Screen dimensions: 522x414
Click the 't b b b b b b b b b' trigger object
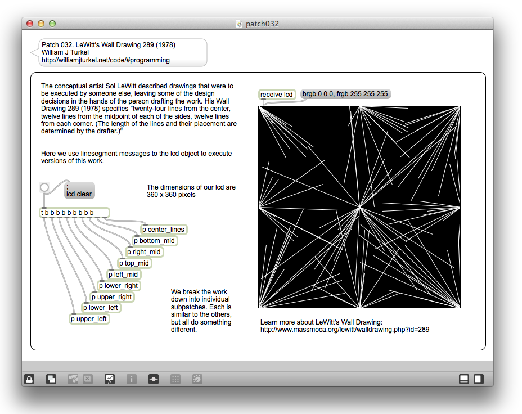pos(74,213)
